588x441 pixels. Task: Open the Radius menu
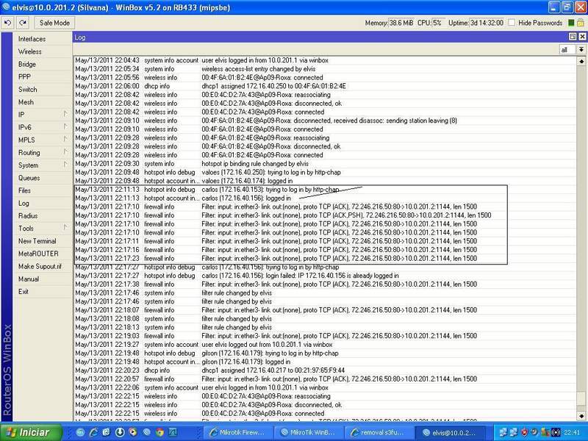pyautogui.click(x=42, y=215)
